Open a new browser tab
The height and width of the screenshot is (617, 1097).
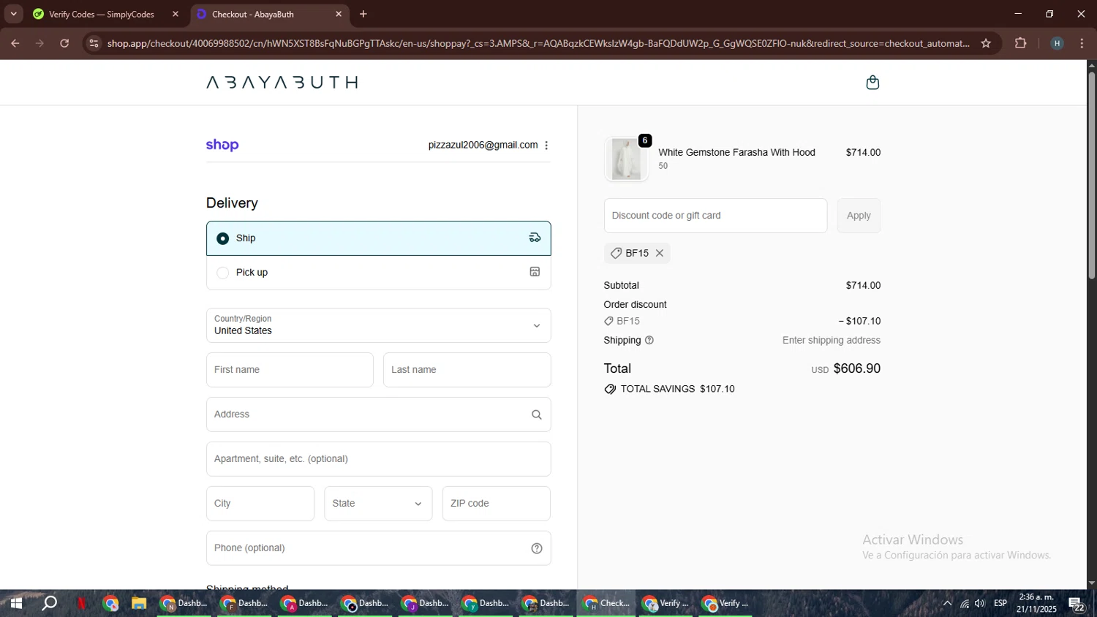[363, 14]
